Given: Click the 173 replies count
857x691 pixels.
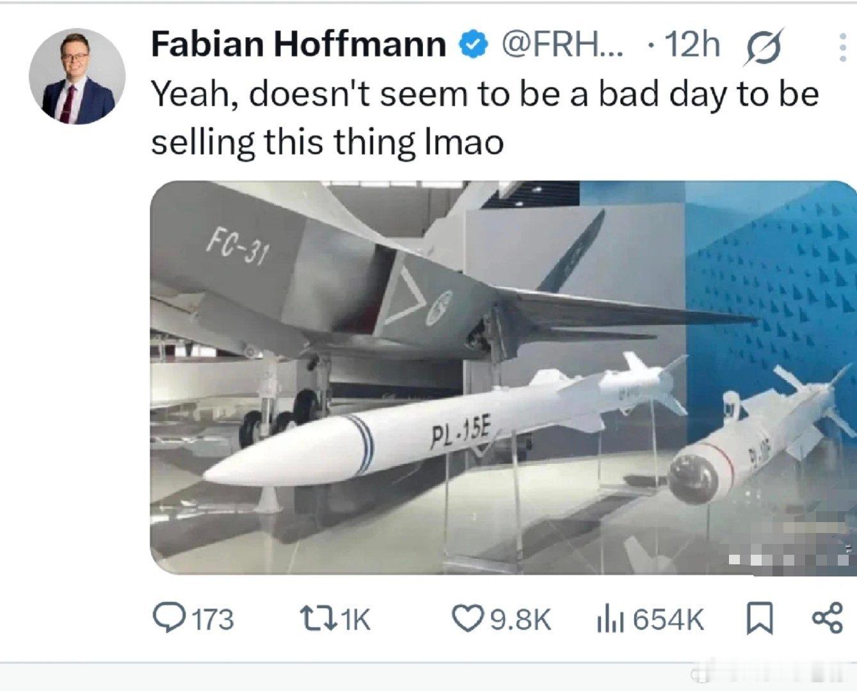Looking at the screenshot, I should tap(213, 620).
